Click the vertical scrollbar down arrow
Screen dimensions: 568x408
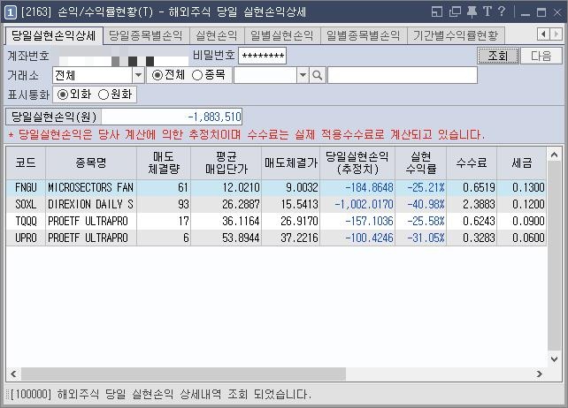554,359
